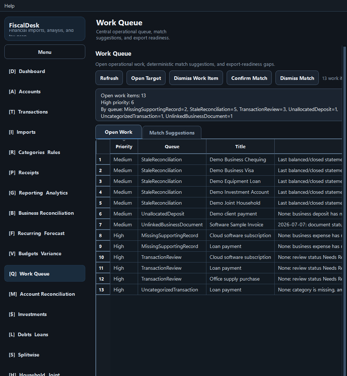Click the Demo Equipment Loan cell
Screen dimensions: 347x376
240,181
